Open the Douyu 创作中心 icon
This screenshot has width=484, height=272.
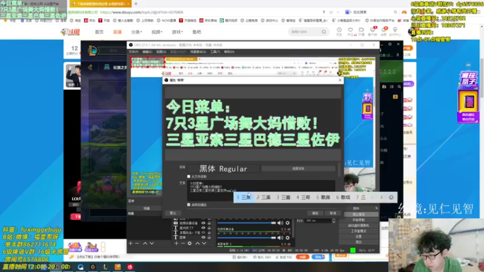(x=395, y=31)
